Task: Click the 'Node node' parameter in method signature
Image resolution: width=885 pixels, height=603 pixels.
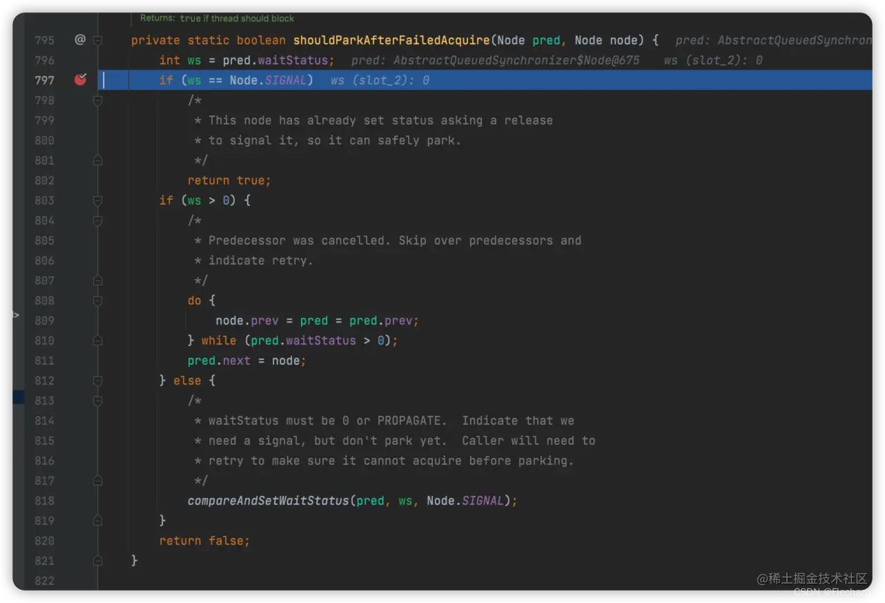Action: (x=606, y=40)
